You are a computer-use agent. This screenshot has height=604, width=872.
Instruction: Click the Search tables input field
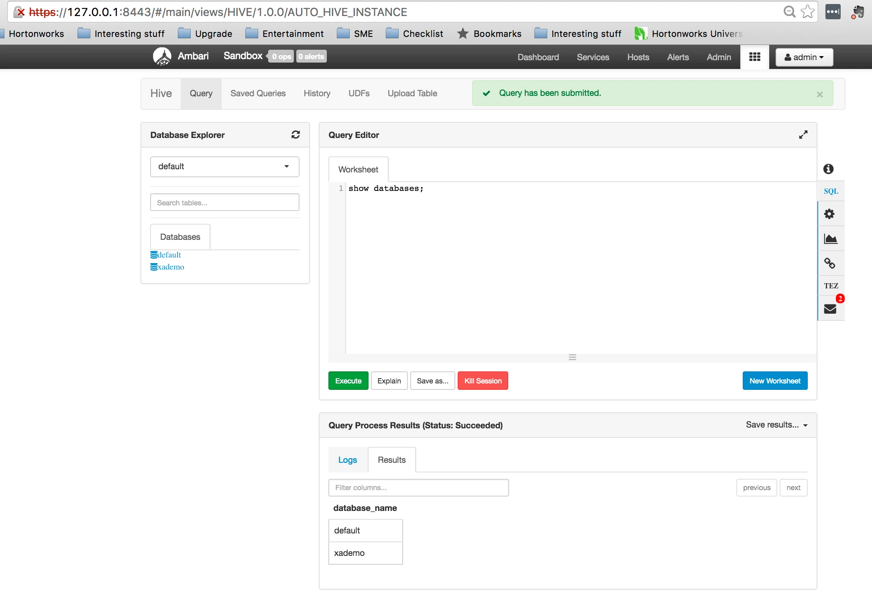point(225,203)
